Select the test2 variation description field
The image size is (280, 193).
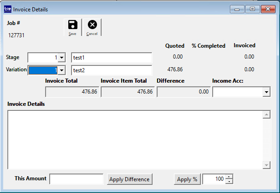(x=112, y=70)
